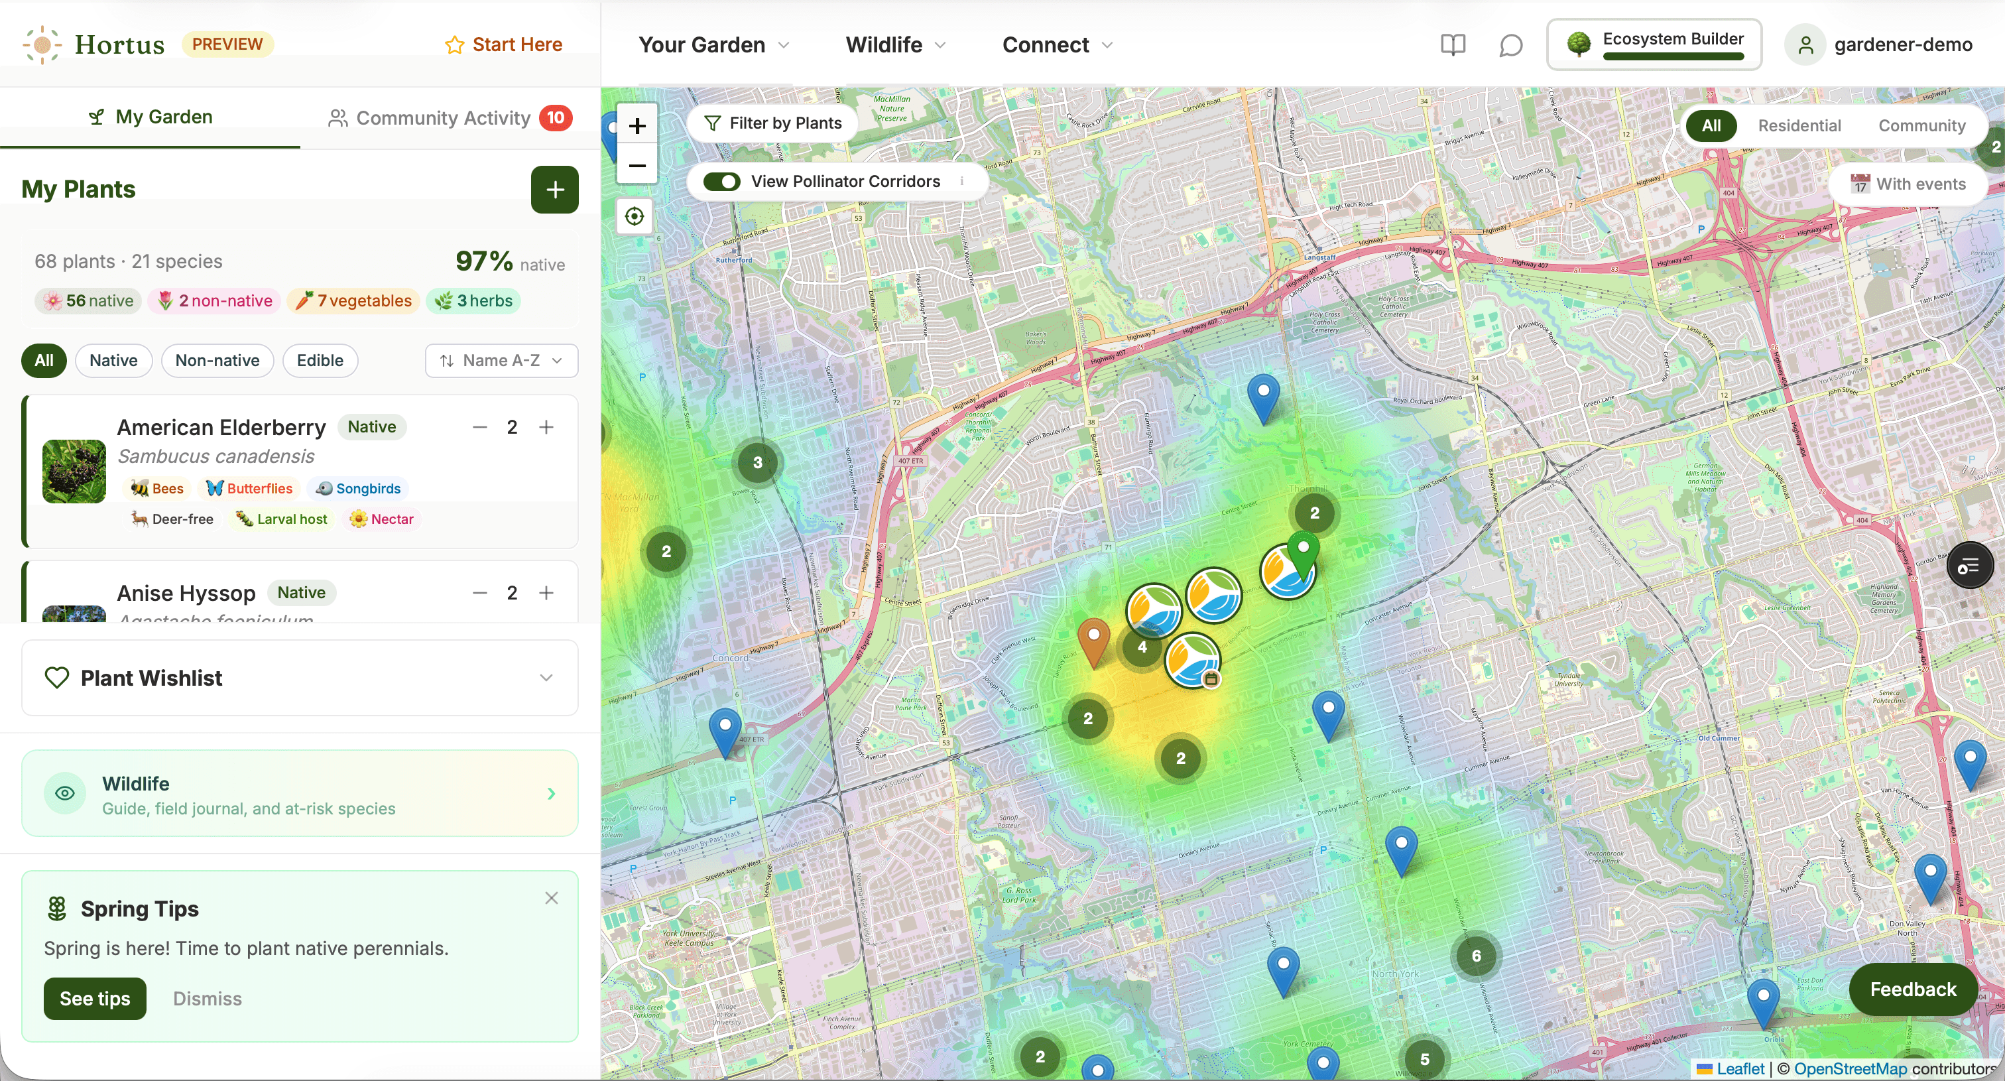Click the PREVIEW badge

coord(227,44)
